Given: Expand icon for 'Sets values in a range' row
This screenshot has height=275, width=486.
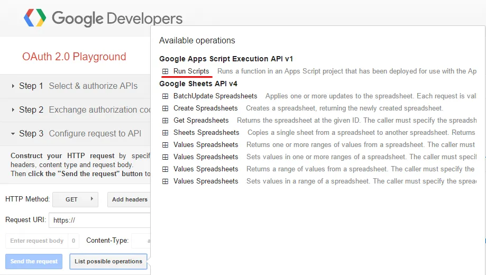Looking at the screenshot, I should tap(165, 181).
